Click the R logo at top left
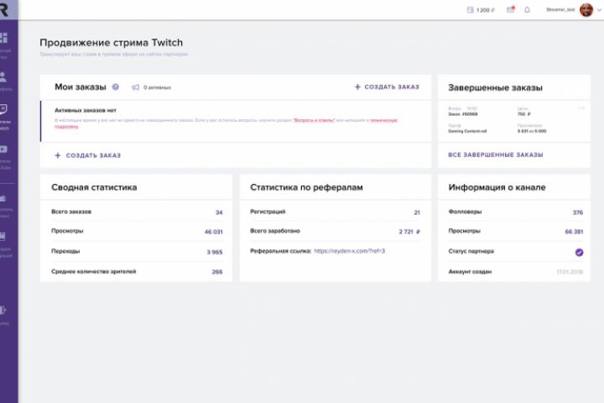 [4, 7]
